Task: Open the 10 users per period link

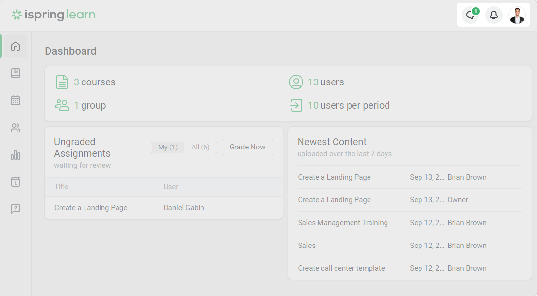Action: pos(348,105)
